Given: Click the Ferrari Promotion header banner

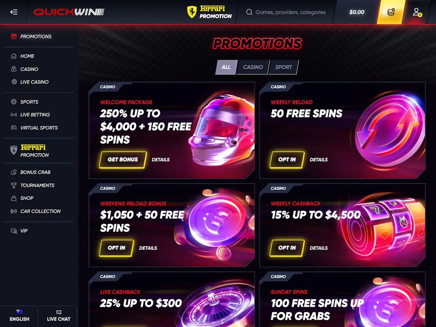Looking at the screenshot, I should [x=209, y=12].
